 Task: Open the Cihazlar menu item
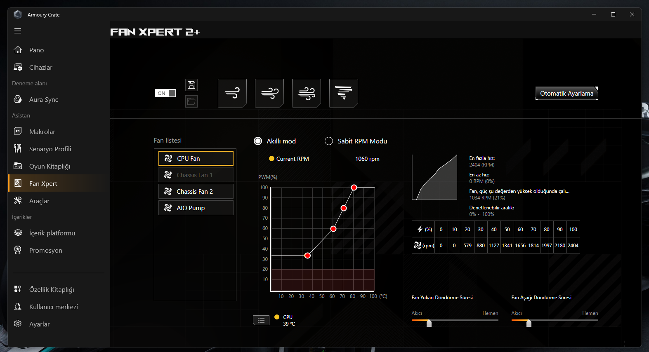point(59,67)
